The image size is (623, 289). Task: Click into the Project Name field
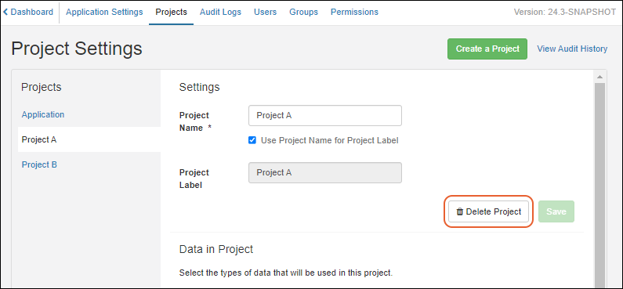point(325,115)
